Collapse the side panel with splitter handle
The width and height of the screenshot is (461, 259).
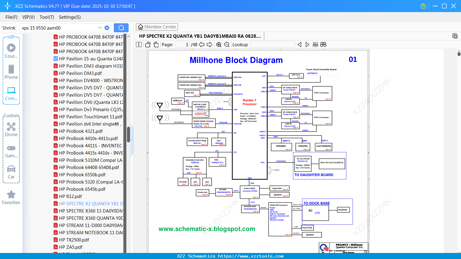click(x=132, y=140)
